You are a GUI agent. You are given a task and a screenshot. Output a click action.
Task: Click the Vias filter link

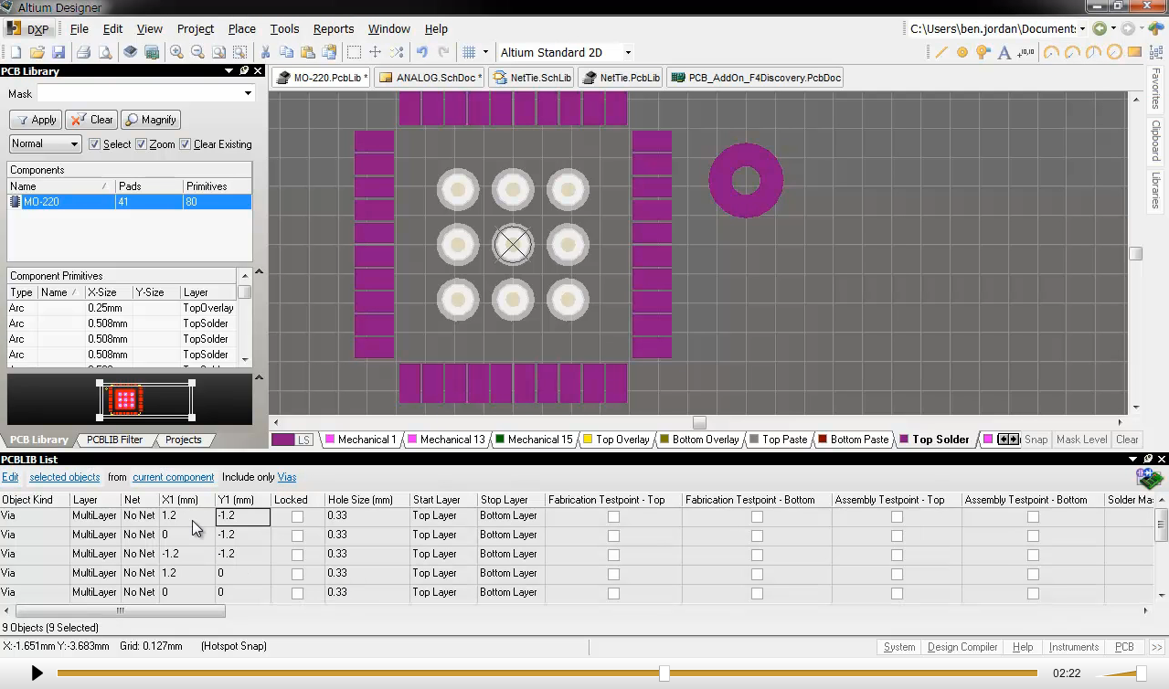[287, 477]
